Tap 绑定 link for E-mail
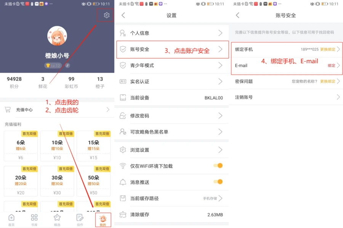This screenshot has width=343, height=228. (332, 65)
